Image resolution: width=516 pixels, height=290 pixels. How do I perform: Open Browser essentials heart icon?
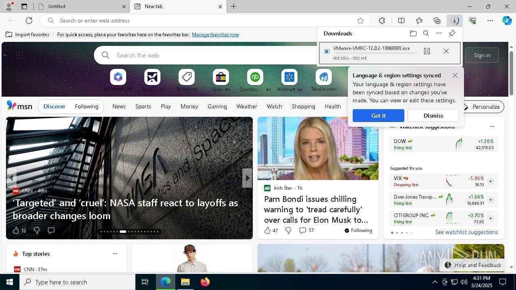472,21
